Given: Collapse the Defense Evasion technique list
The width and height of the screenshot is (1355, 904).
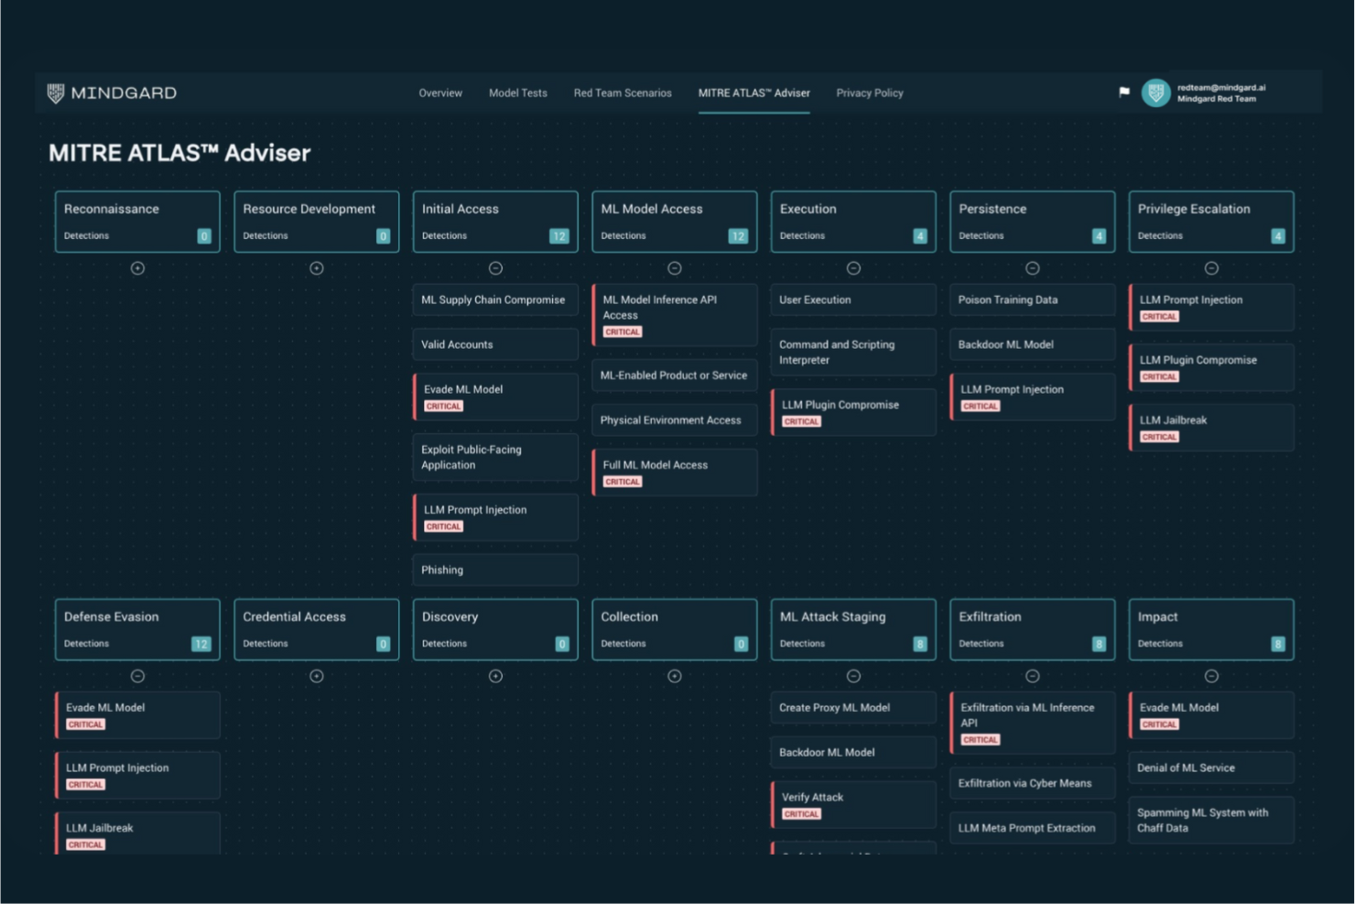Looking at the screenshot, I should [x=137, y=676].
